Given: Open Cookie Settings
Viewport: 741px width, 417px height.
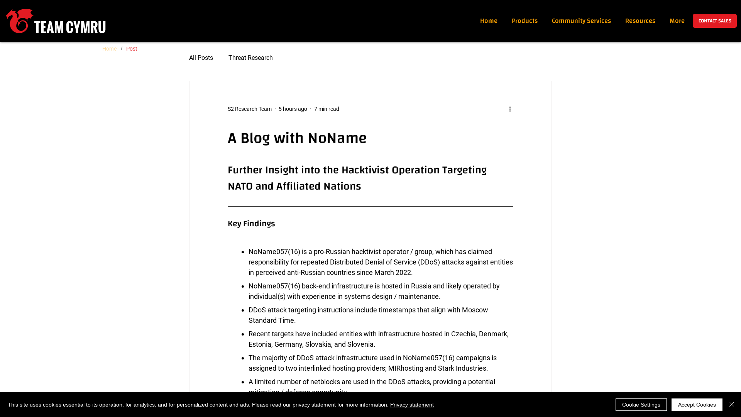Looking at the screenshot, I should (641, 405).
